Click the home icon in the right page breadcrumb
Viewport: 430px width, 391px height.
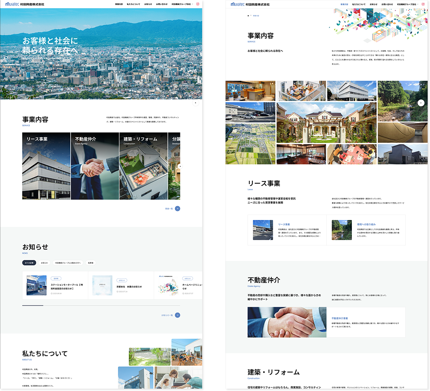pos(248,16)
